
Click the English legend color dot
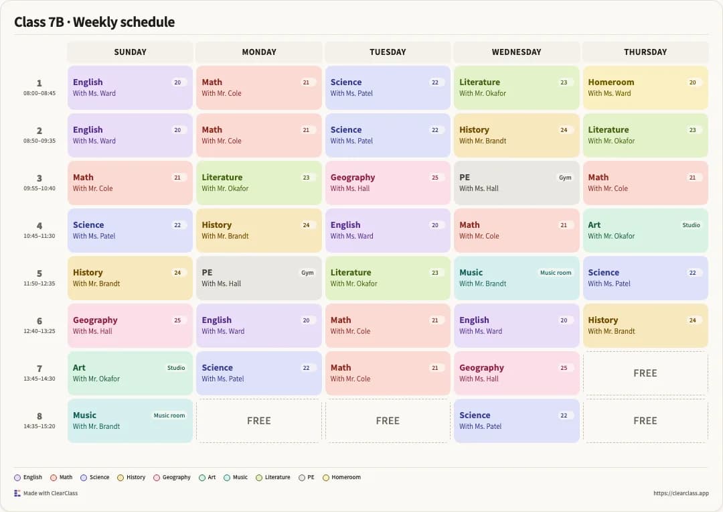click(17, 477)
